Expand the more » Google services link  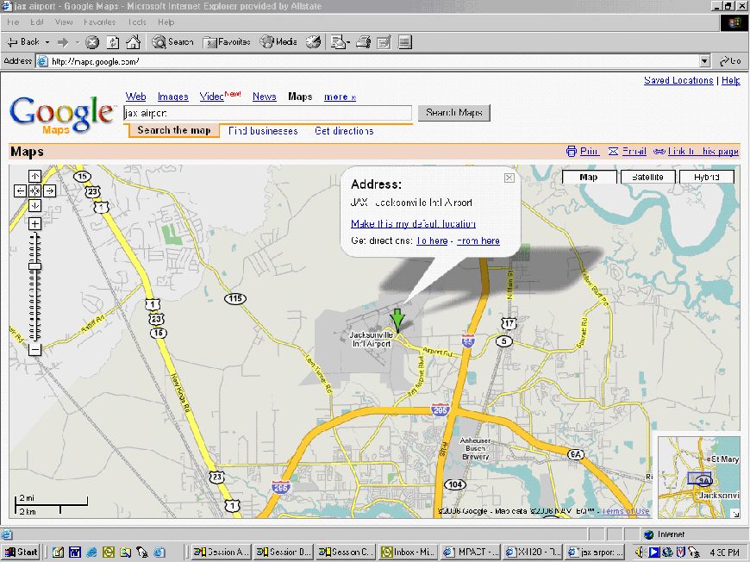coord(340,97)
